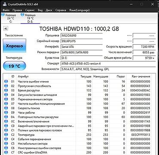
Task: Select the D: E: disk tab at 19 °C
Action: [31, 18]
